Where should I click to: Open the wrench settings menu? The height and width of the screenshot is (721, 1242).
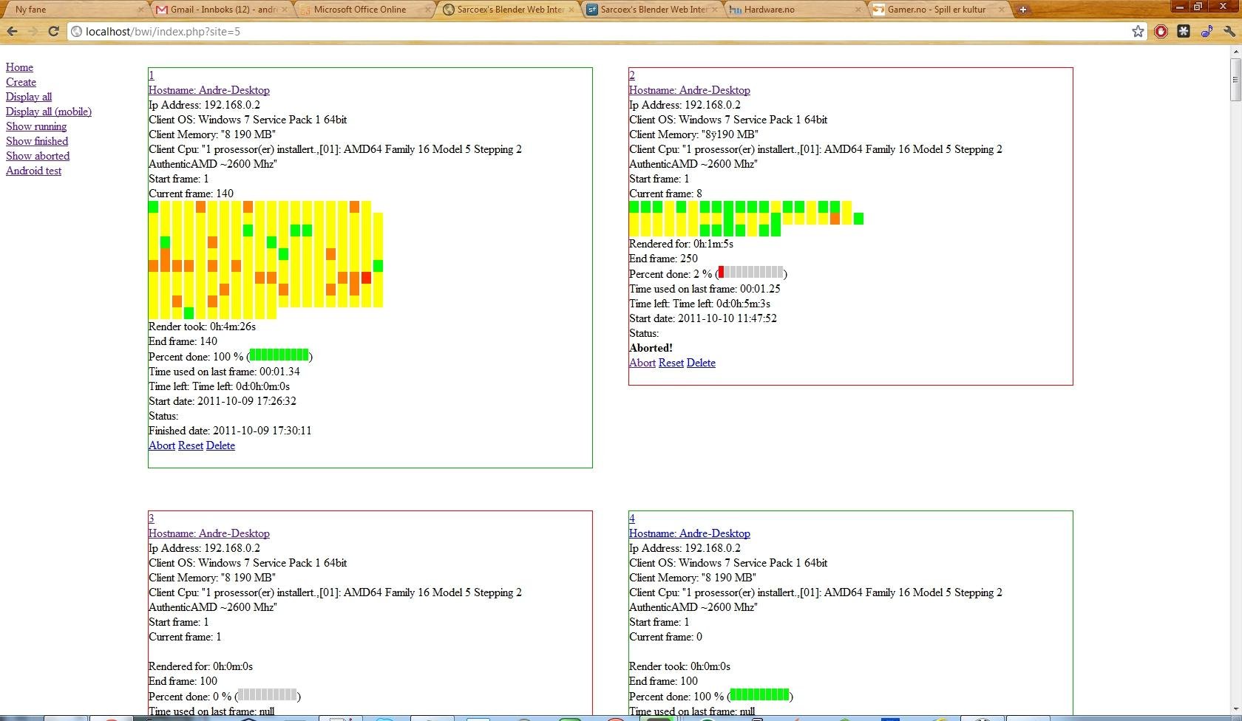click(1229, 31)
